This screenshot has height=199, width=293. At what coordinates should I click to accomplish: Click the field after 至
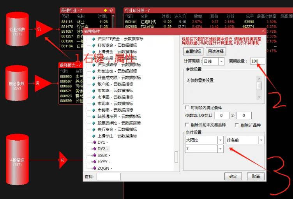click(x=244, y=116)
